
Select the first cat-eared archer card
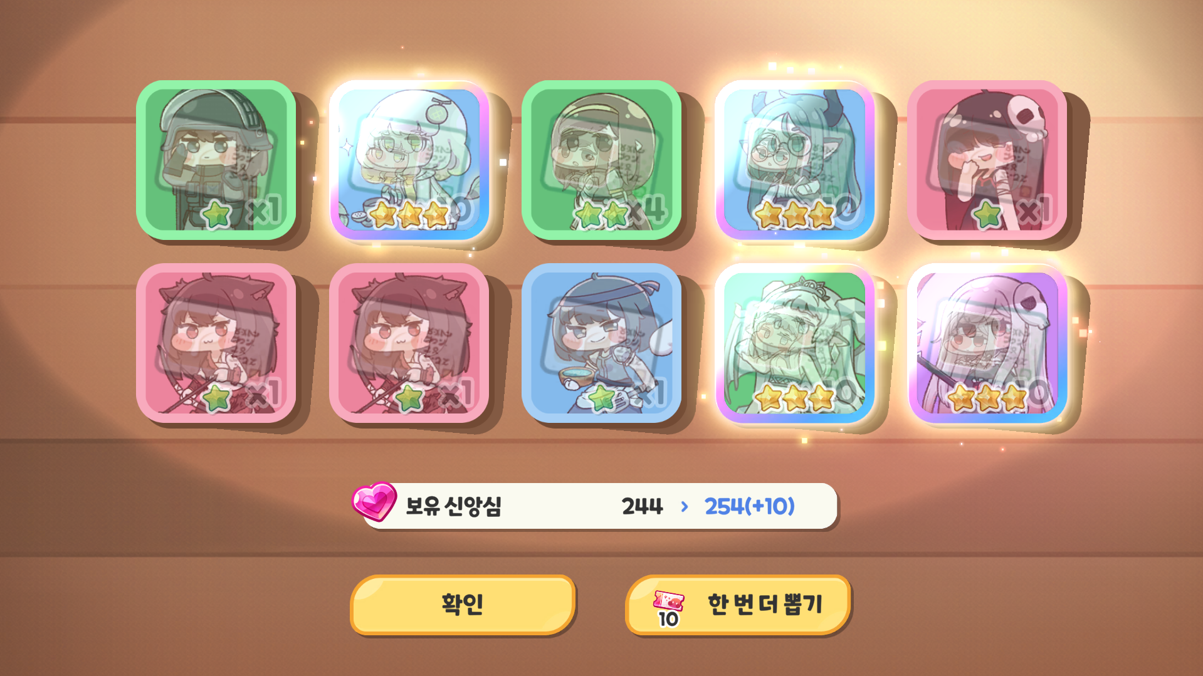(216, 343)
